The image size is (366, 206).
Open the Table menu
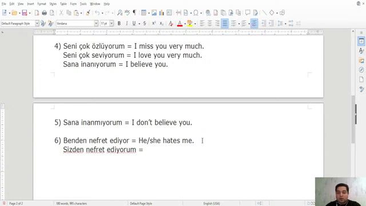point(63,4)
